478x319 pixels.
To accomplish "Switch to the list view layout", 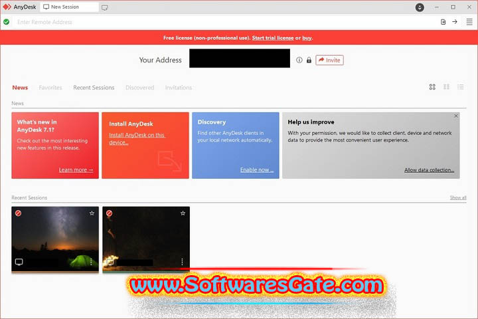I will click(x=460, y=87).
